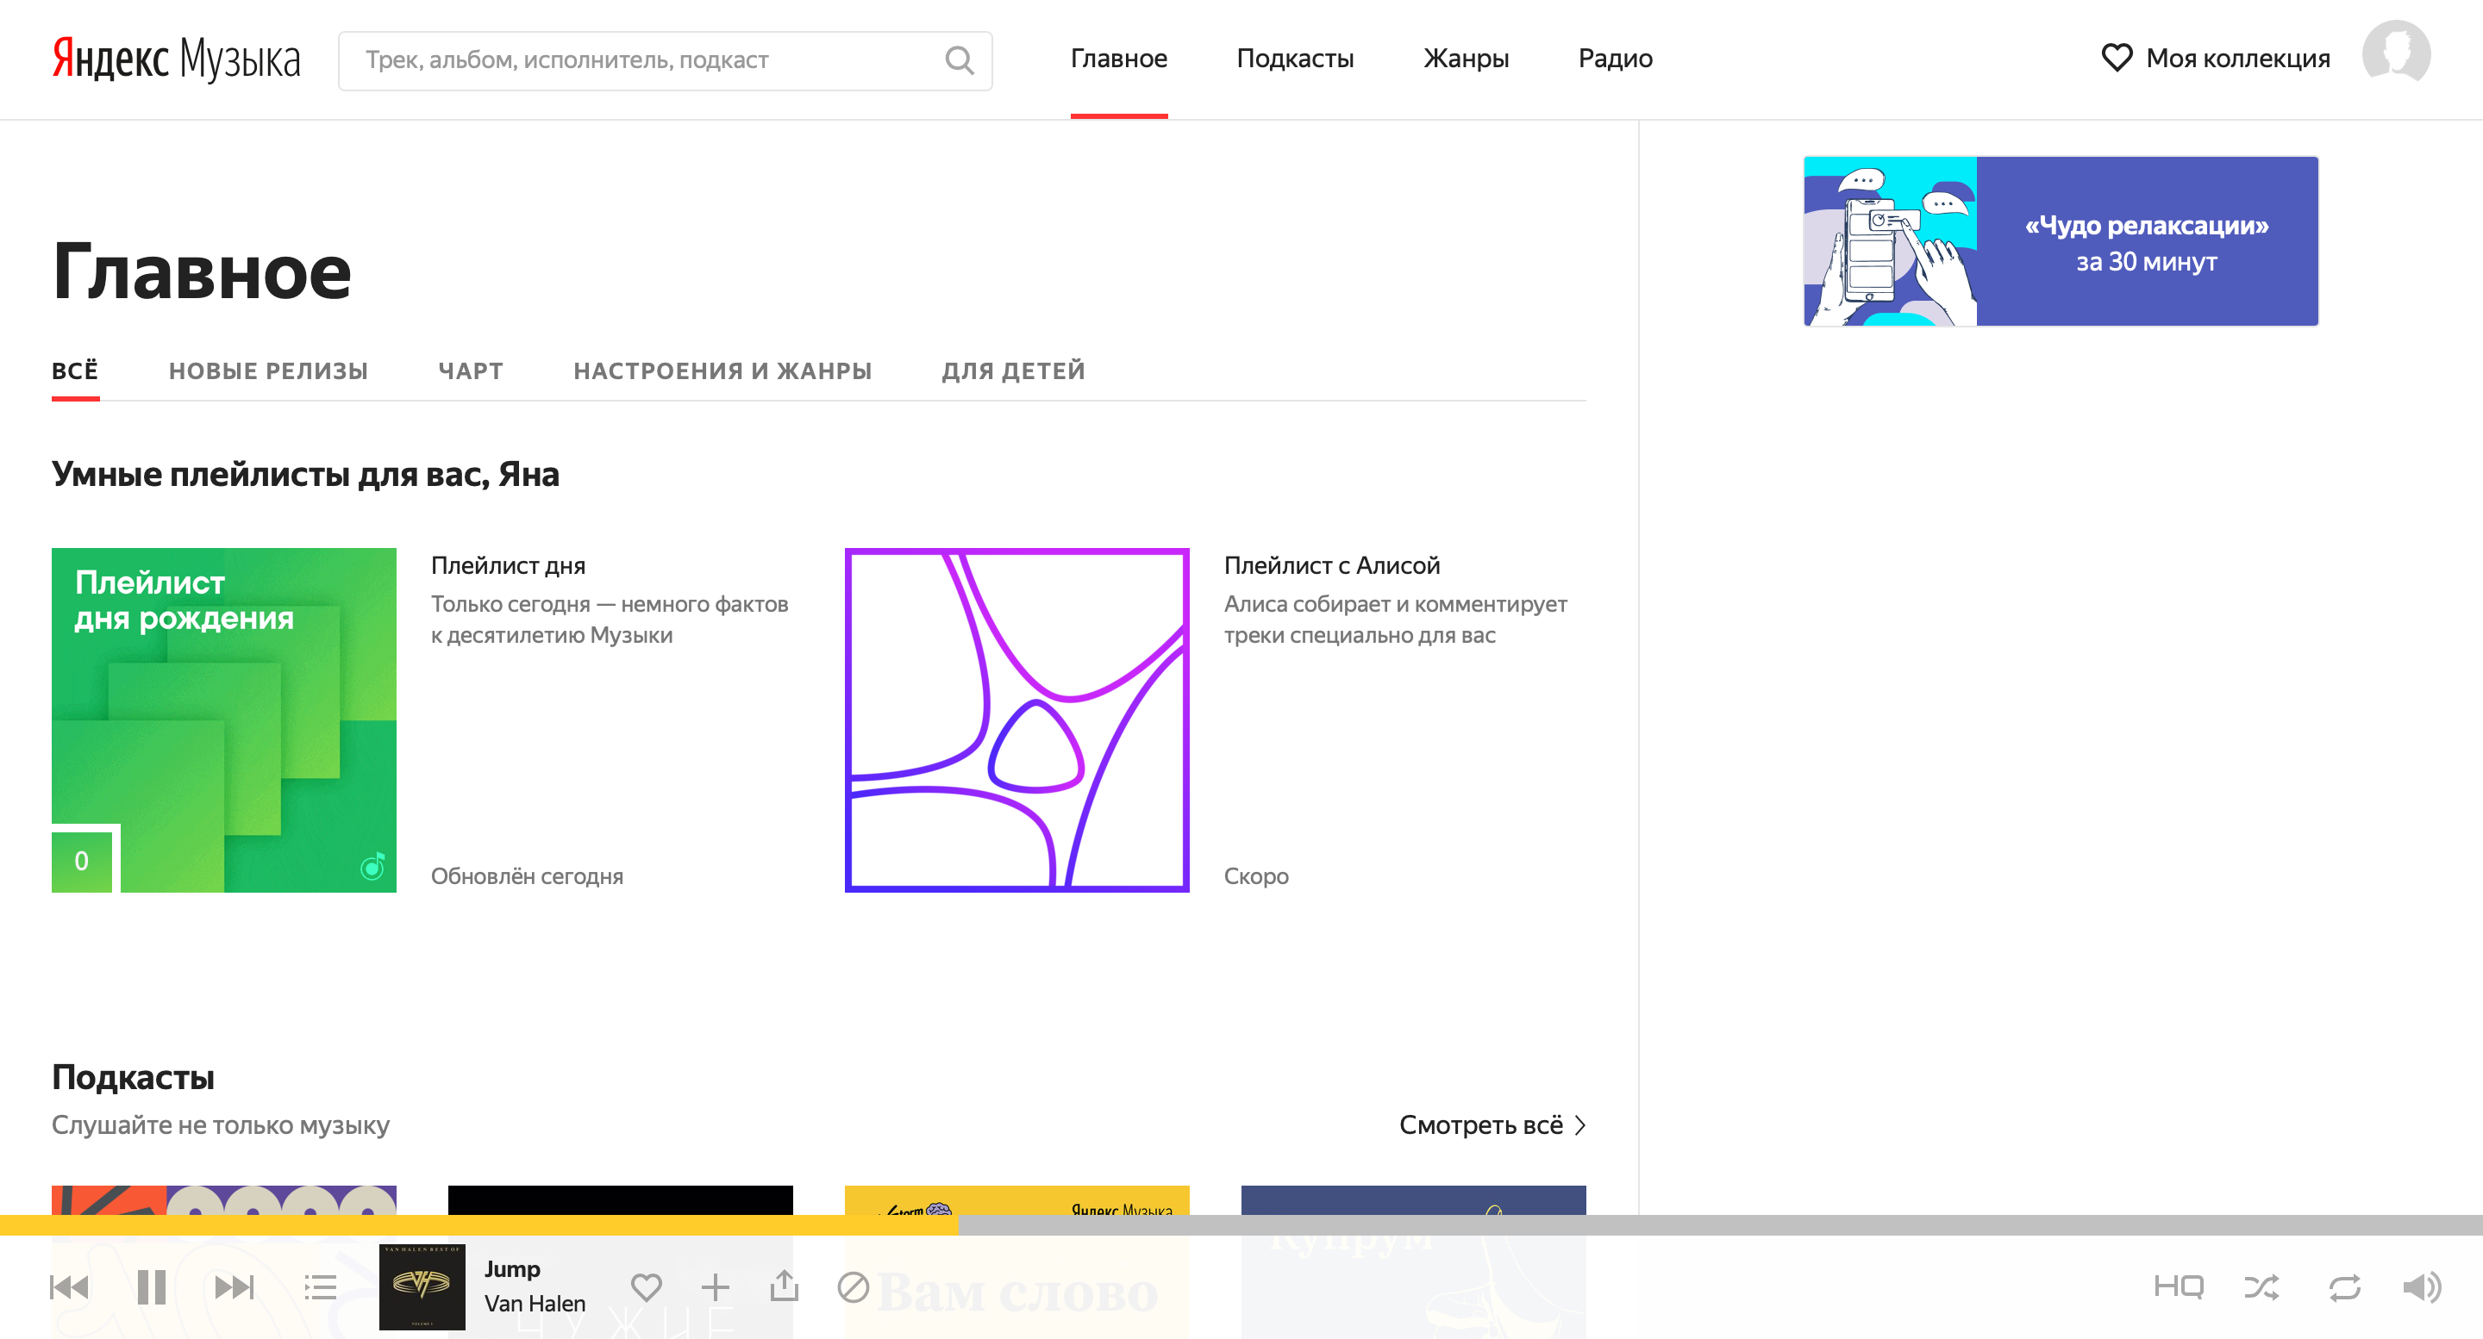This screenshot has height=1339, width=2483.
Task: Select the ДЛЯ ДЕТЕЙ sub-tab
Action: pyautogui.click(x=1013, y=371)
